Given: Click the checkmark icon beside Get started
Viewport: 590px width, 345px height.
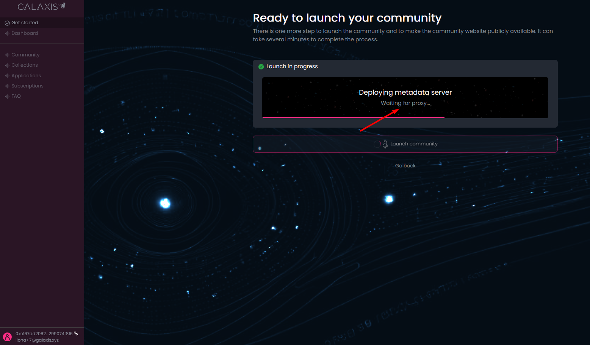Looking at the screenshot, I should (7, 23).
